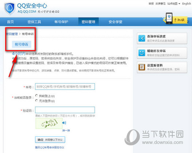The height and width of the screenshot is (153, 192).
Task: Expand the 站点地图 dropdown arrow
Action: [x=179, y=4]
